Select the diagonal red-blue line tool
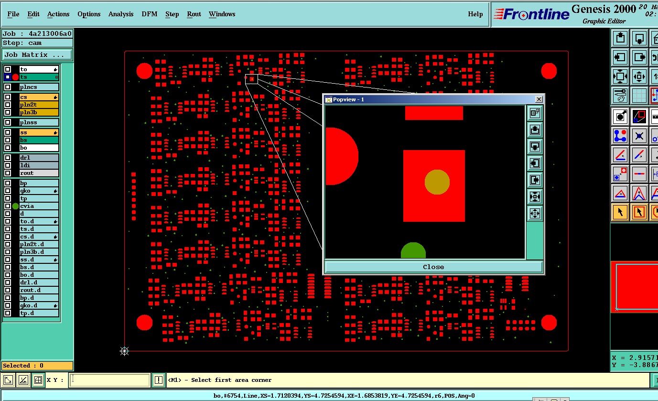 point(639,155)
